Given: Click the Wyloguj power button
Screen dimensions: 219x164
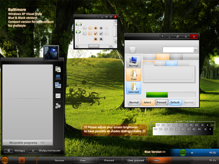Looking at the screenshot, I should pos(9,150).
